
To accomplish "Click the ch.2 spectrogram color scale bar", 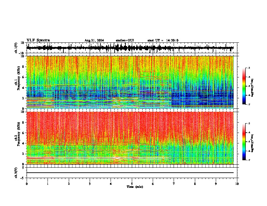I will (244, 142).
